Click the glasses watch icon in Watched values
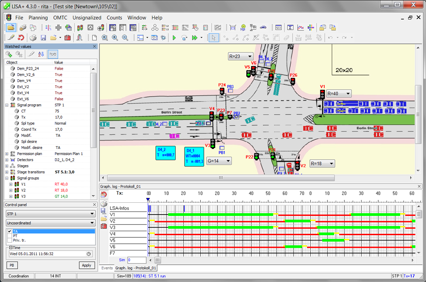 (53, 54)
